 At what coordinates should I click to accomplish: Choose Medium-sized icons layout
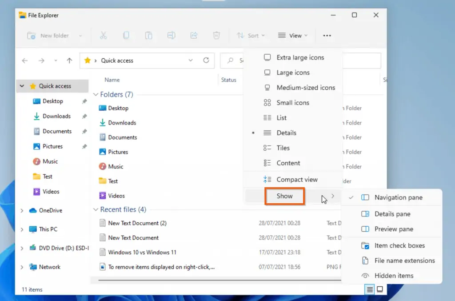(293, 88)
